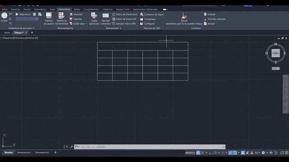Toggle snap mode in status bar
The width and height of the screenshot is (289, 162).
203,153
